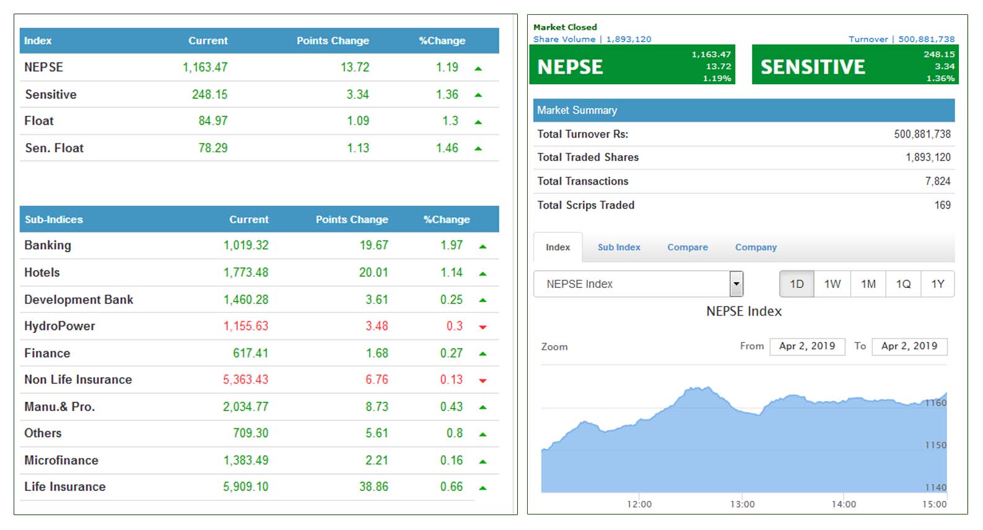983x530 pixels.
Task: Click the Manu.& Pro. sub-index name
Action: (59, 407)
